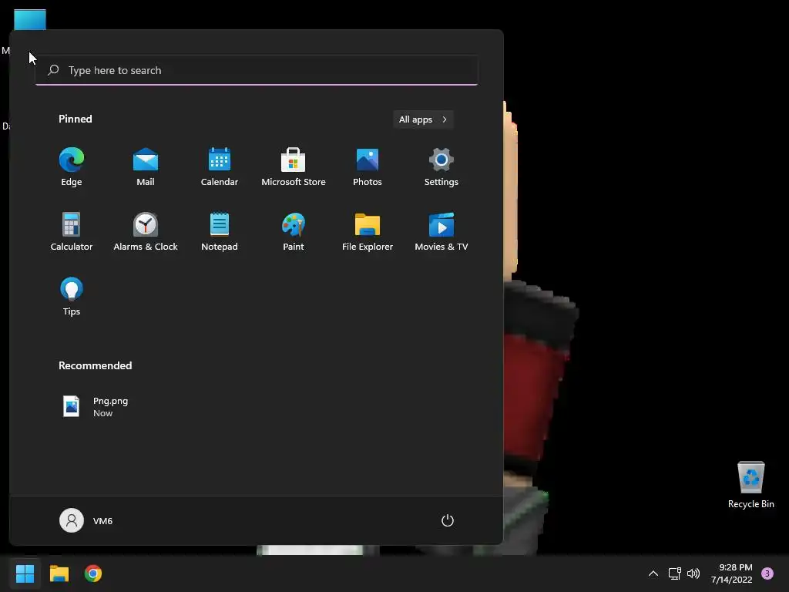The width and height of the screenshot is (789, 592).
Task: Open the Paint app
Action: pos(294,231)
